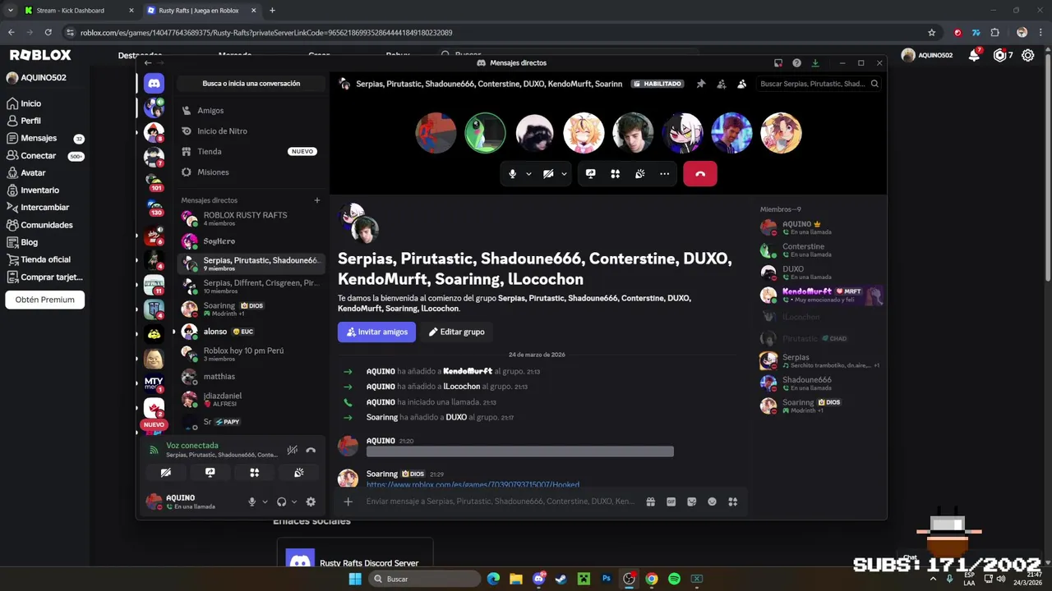Screen dimensions: 1052x591
Task: Bookmark this page with Chrome's star icon
Action: [931, 33]
